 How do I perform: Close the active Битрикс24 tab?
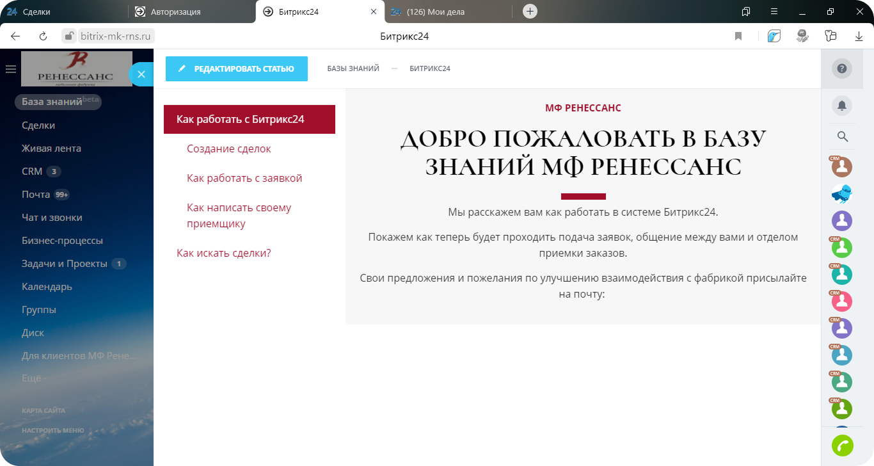[374, 12]
